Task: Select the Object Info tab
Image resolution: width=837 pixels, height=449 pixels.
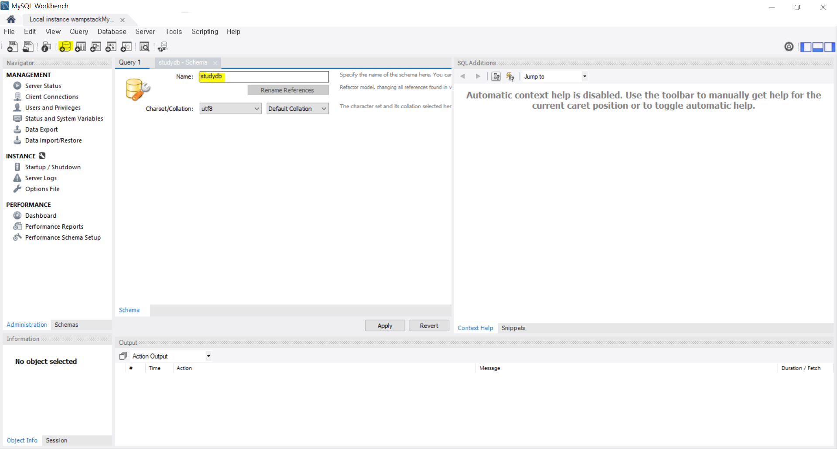Action: (22, 440)
